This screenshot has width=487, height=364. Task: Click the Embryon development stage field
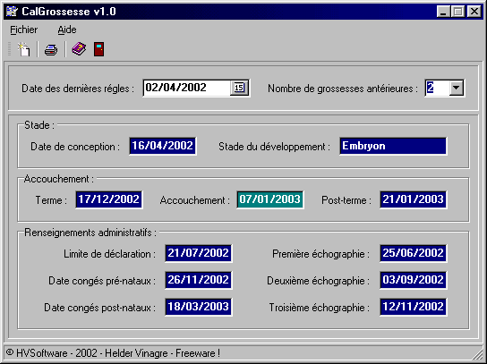[x=393, y=146]
